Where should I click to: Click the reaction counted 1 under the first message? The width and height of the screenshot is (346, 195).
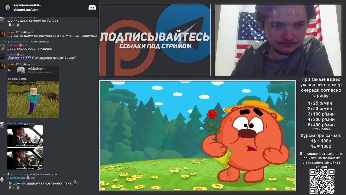pyautogui.click(x=11, y=25)
